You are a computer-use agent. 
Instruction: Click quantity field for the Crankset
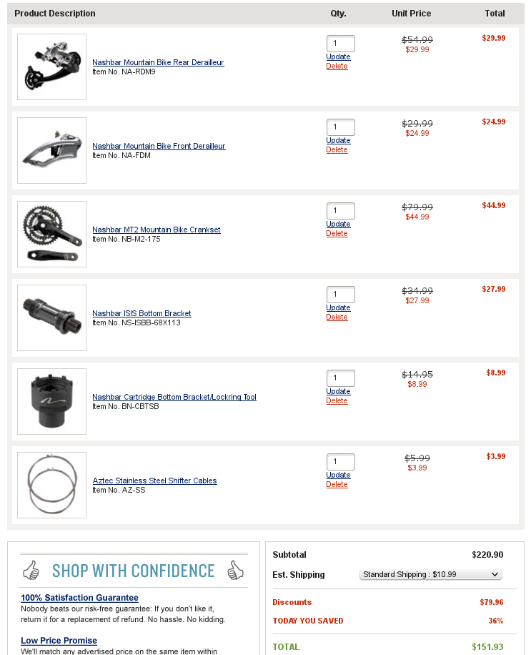(x=340, y=211)
